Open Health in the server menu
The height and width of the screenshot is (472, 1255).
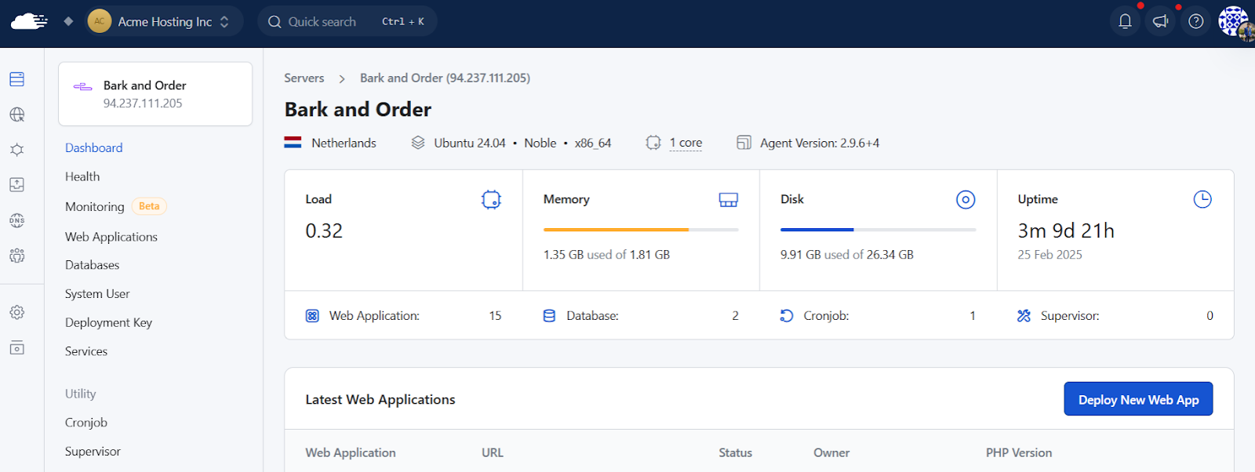pos(82,176)
